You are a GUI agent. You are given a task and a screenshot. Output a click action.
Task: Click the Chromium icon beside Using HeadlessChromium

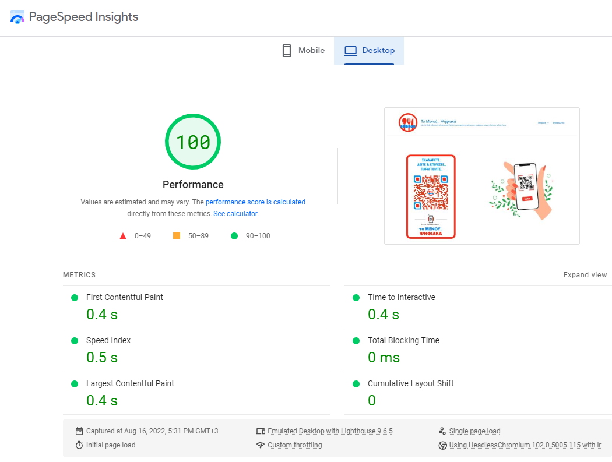pyautogui.click(x=442, y=446)
